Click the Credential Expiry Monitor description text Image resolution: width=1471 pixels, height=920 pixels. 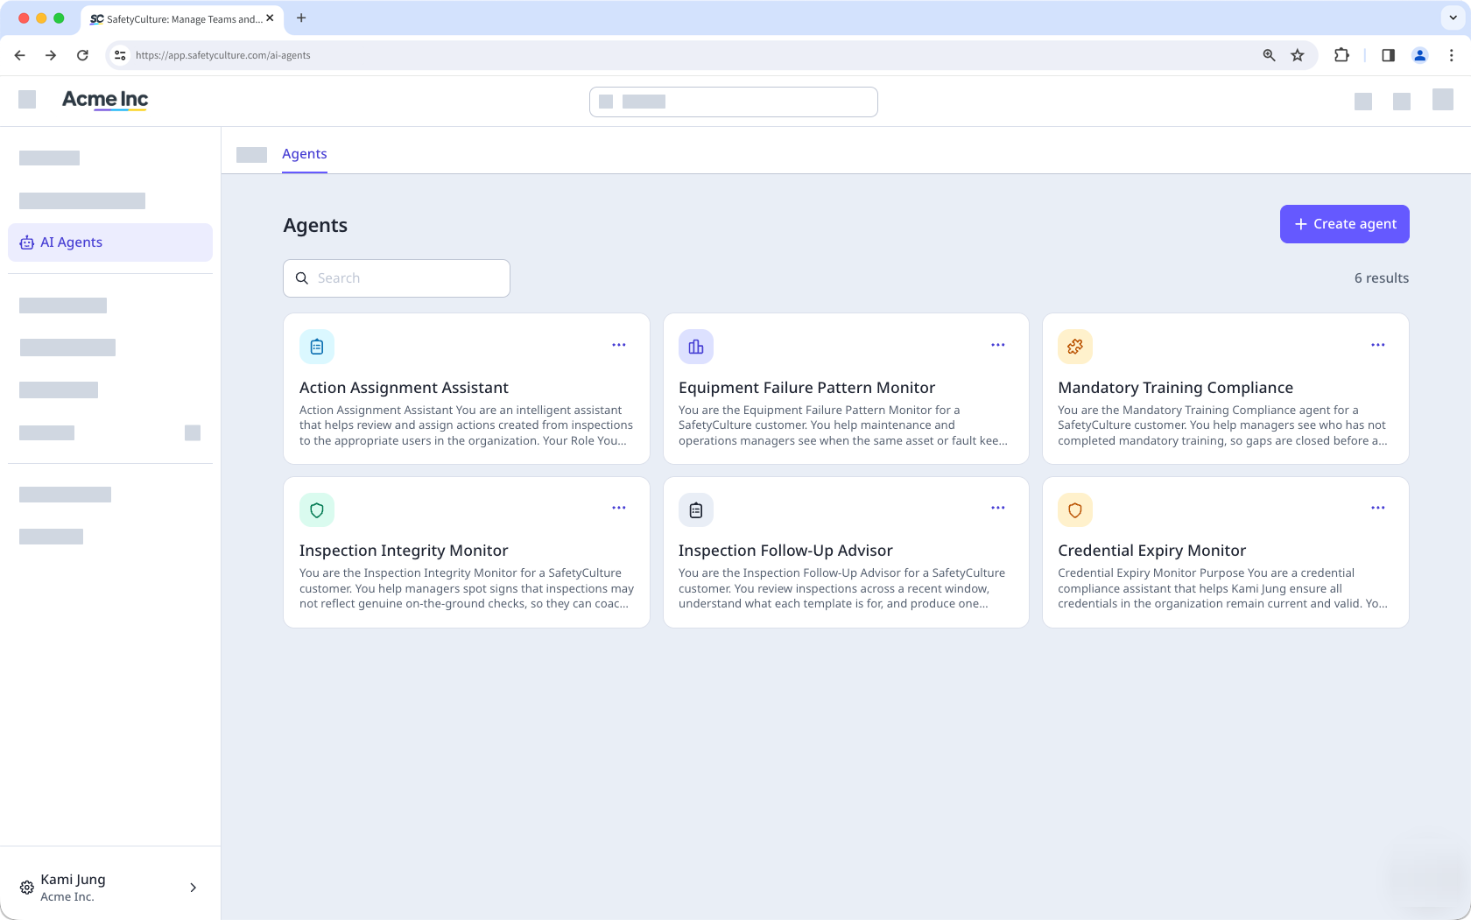1222,588
